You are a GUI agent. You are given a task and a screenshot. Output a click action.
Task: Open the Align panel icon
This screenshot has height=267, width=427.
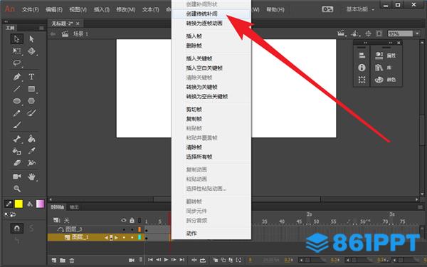click(362, 56)
